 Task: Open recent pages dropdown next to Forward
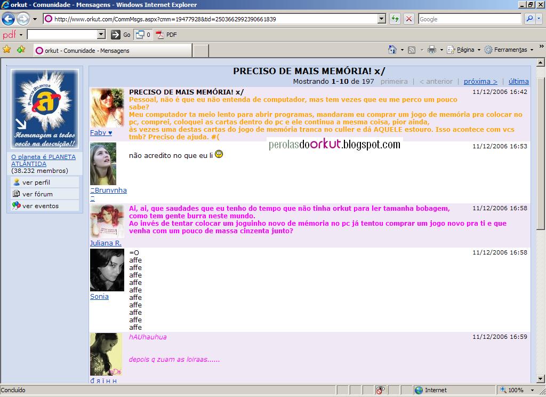coord(35,19)
